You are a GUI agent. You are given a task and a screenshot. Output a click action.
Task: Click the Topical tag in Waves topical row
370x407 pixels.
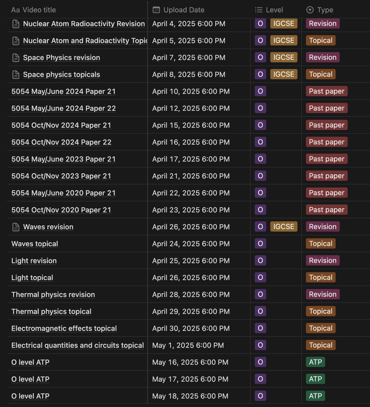[x=321, y=244]
